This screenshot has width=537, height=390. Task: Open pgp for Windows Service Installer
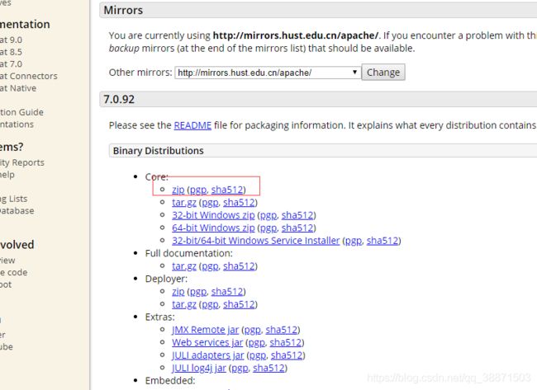[354, 241]
